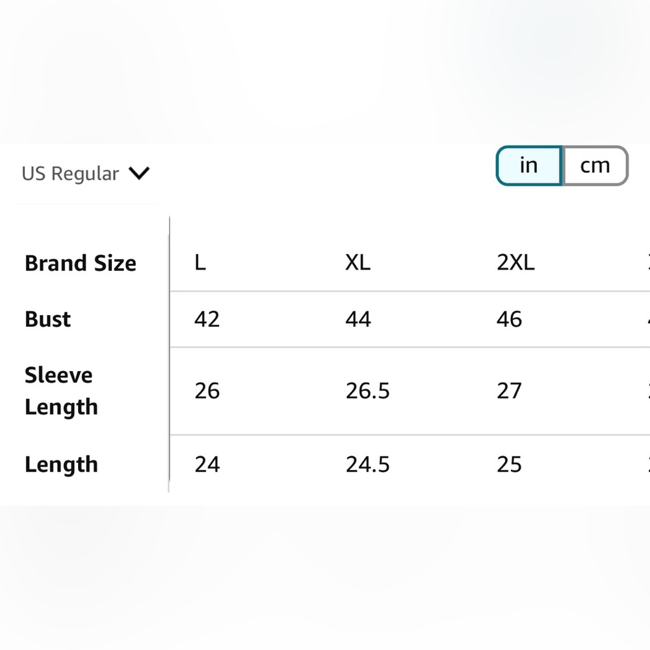Click the bust value 44 for XL
This screenshot has height=650, width=650.
[358, 319]
